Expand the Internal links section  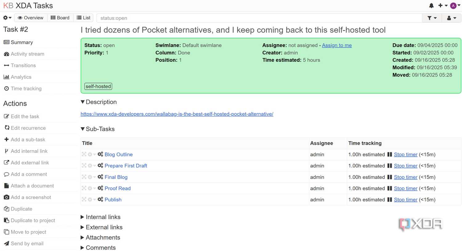tap(100, 217)
